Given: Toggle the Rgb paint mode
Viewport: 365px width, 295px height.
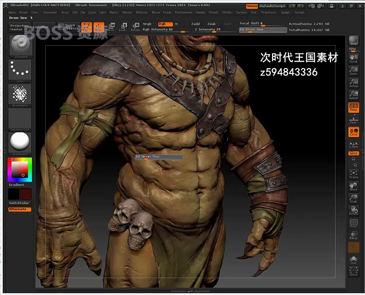Looking at the screenshot, I should [165, 24].
